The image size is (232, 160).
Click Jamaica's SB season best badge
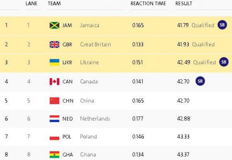[x=222, y=25]
